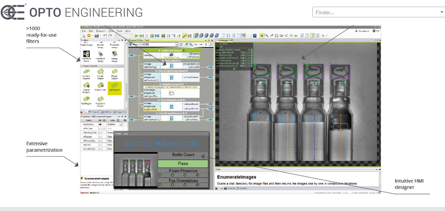Viewport: 445px width, 211px height.
Task: Open the Help menu
Action: click(128, 31)
